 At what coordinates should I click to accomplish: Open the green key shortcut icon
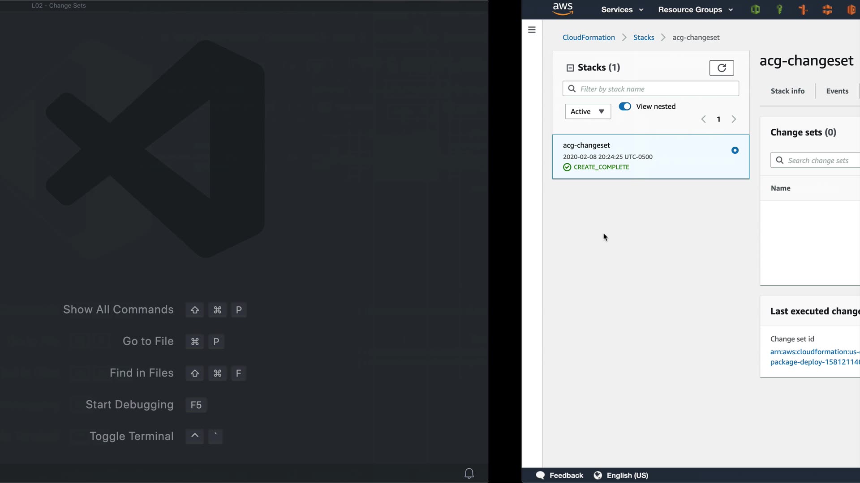(x=779, y=9)
